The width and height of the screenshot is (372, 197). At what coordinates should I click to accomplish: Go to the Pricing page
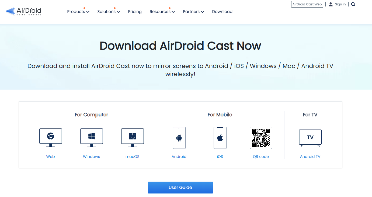(135, 12)
